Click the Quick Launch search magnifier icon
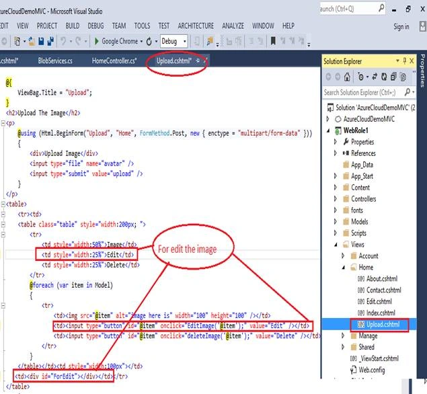Screen dimensions: 427x394 tap(381, 9)
